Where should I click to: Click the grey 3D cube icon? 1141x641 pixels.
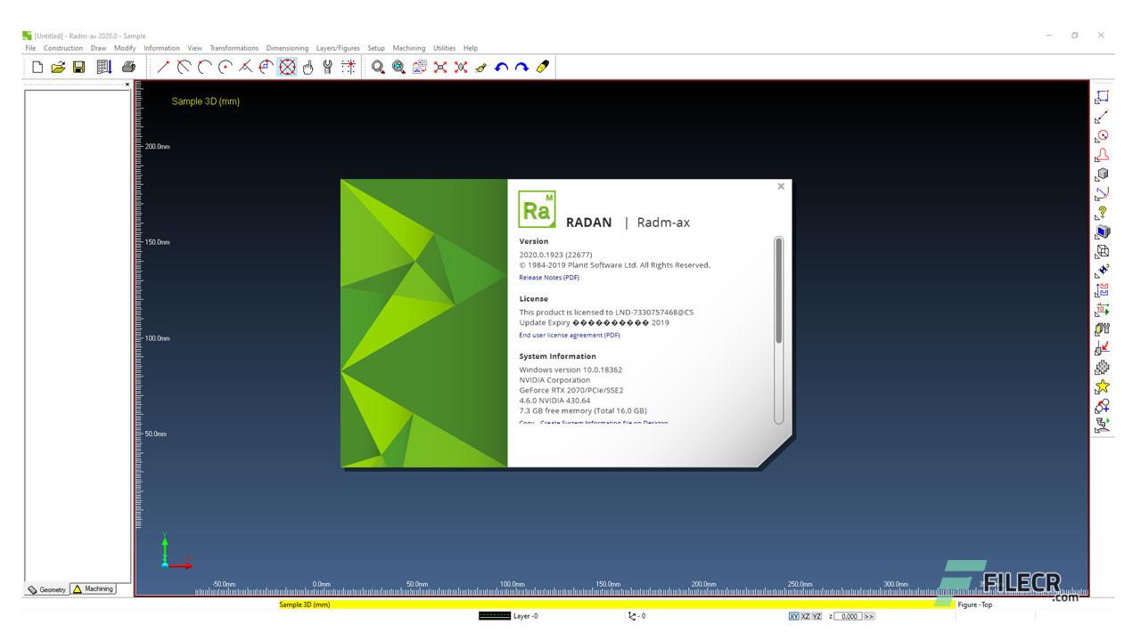(x=1103, y=174)
